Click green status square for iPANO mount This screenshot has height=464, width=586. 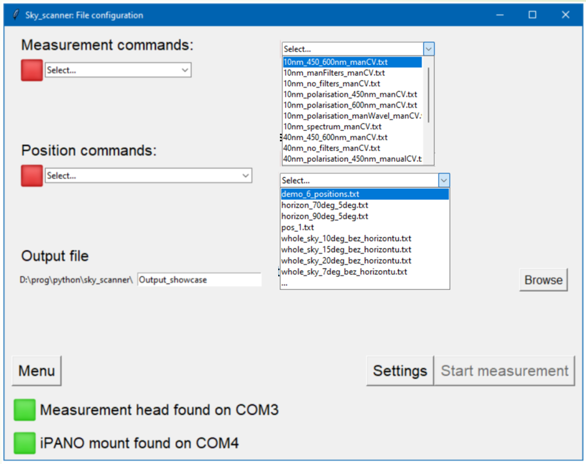pyautogui.click(x=24, y=443)
